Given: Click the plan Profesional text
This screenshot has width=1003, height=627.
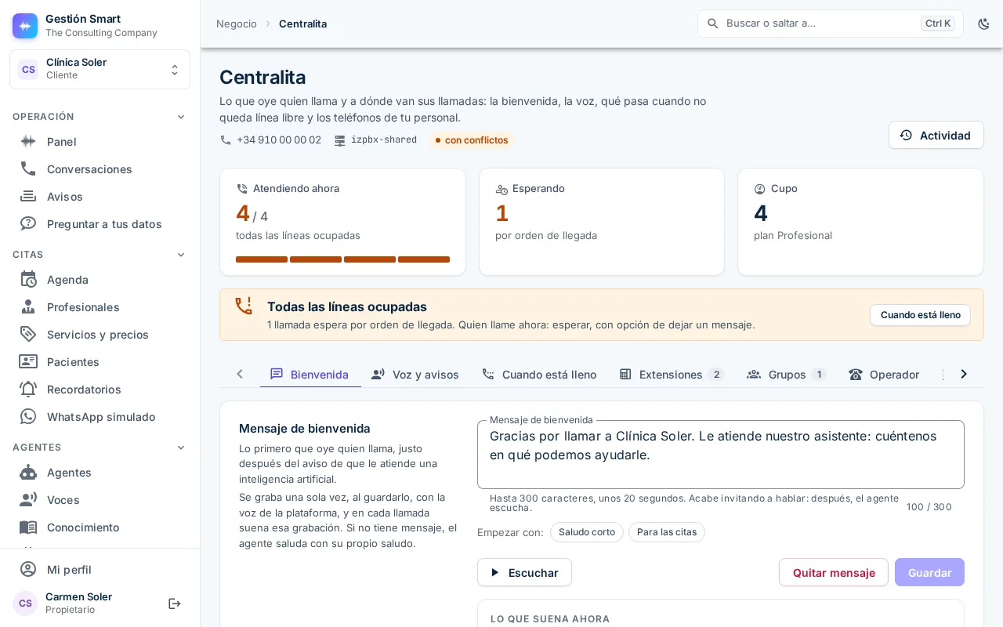Looking at the screenshot, I should pyautogui.click(x=793, y=236).
